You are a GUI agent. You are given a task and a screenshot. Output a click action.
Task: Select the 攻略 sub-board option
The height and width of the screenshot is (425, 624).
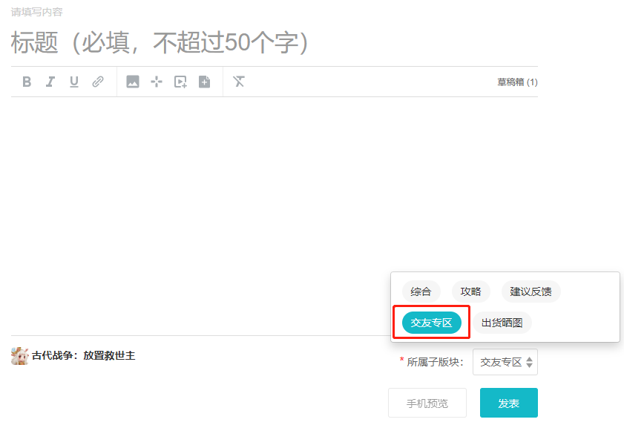471,291
